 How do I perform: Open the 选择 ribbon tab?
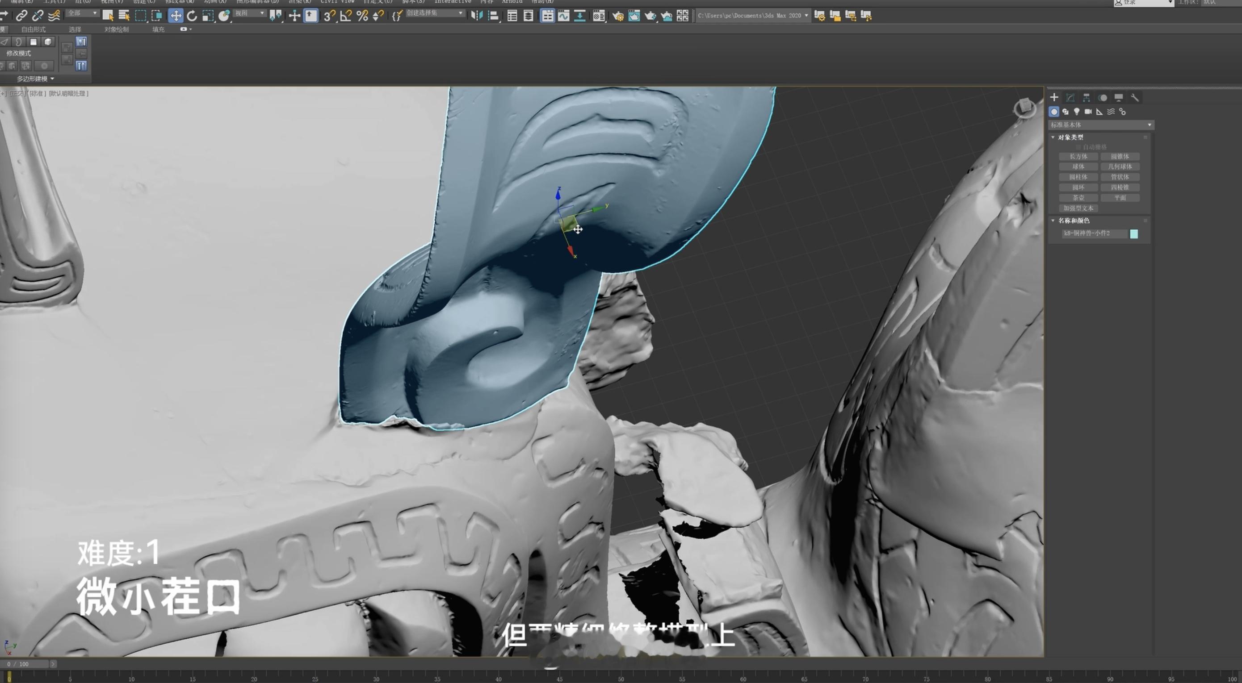[x=75, y=29]
